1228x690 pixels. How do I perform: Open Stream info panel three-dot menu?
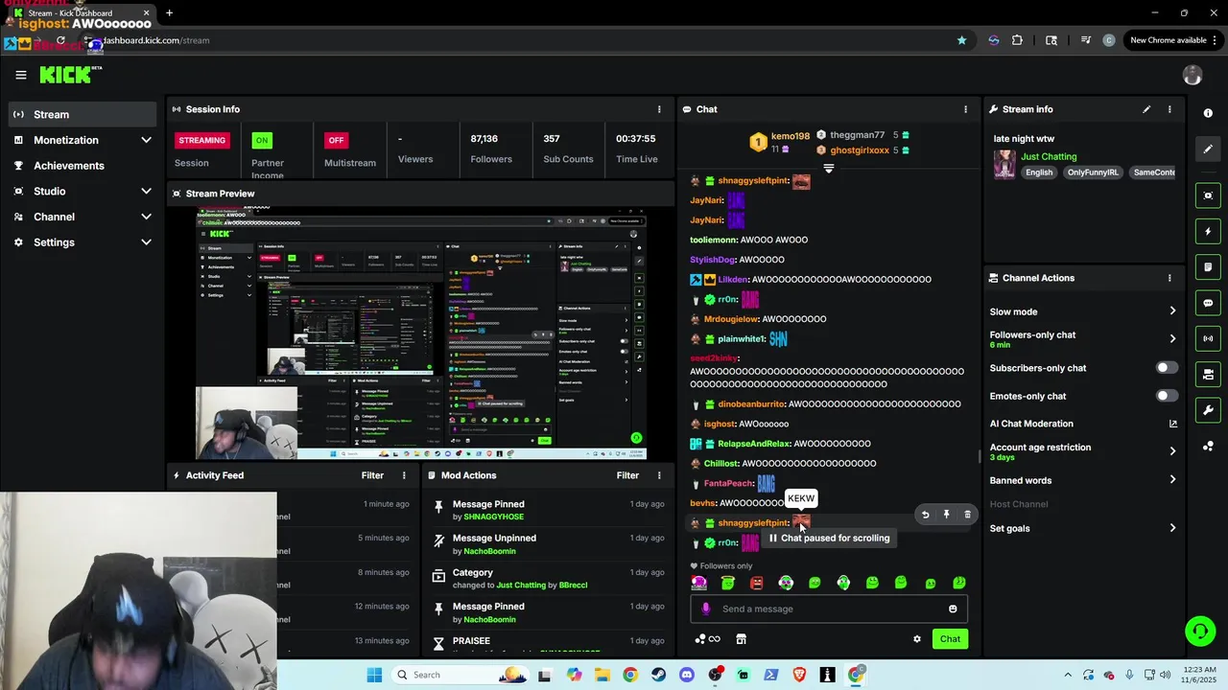click(x=1169, y=109)
